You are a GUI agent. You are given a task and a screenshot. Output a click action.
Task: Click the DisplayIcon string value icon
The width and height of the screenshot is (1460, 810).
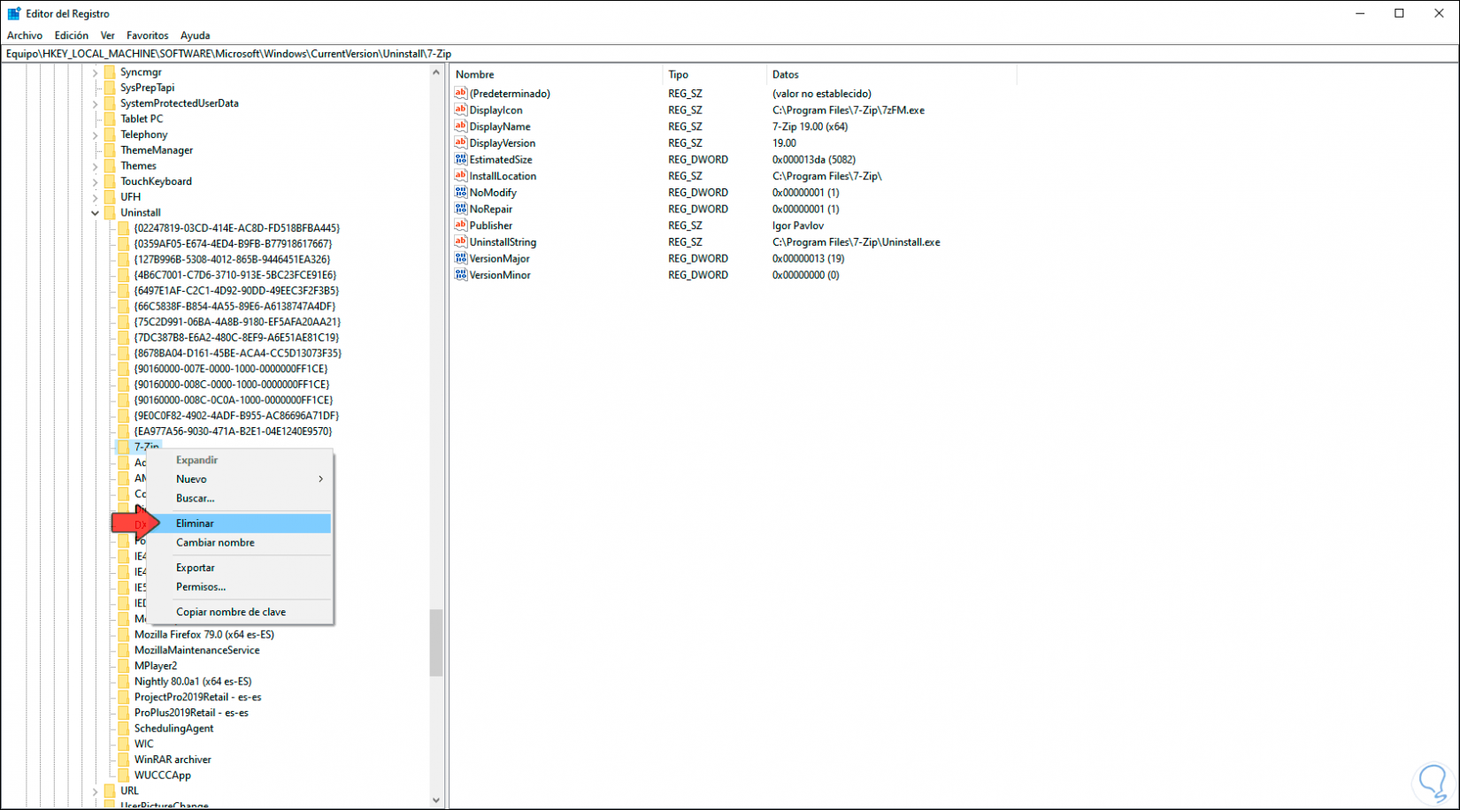(x=460, y=110)
